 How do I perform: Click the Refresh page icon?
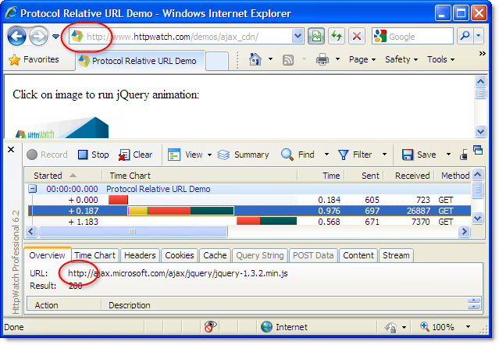[337, 36]
